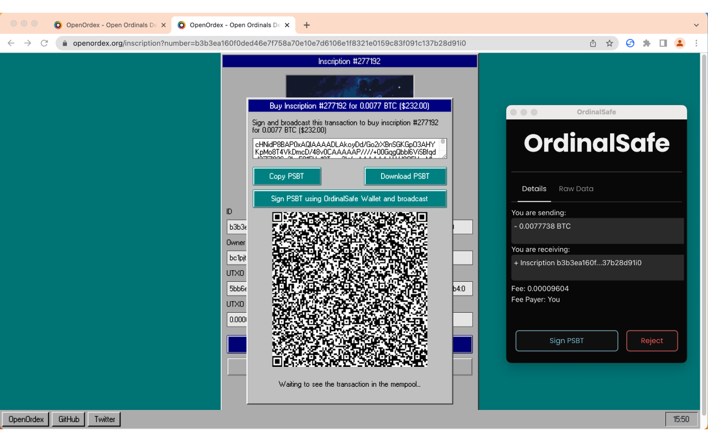Sign PSBT using OrdinalSafe Wallet and broadcast
Screen dimensions: 708x442
coord(350,199)
